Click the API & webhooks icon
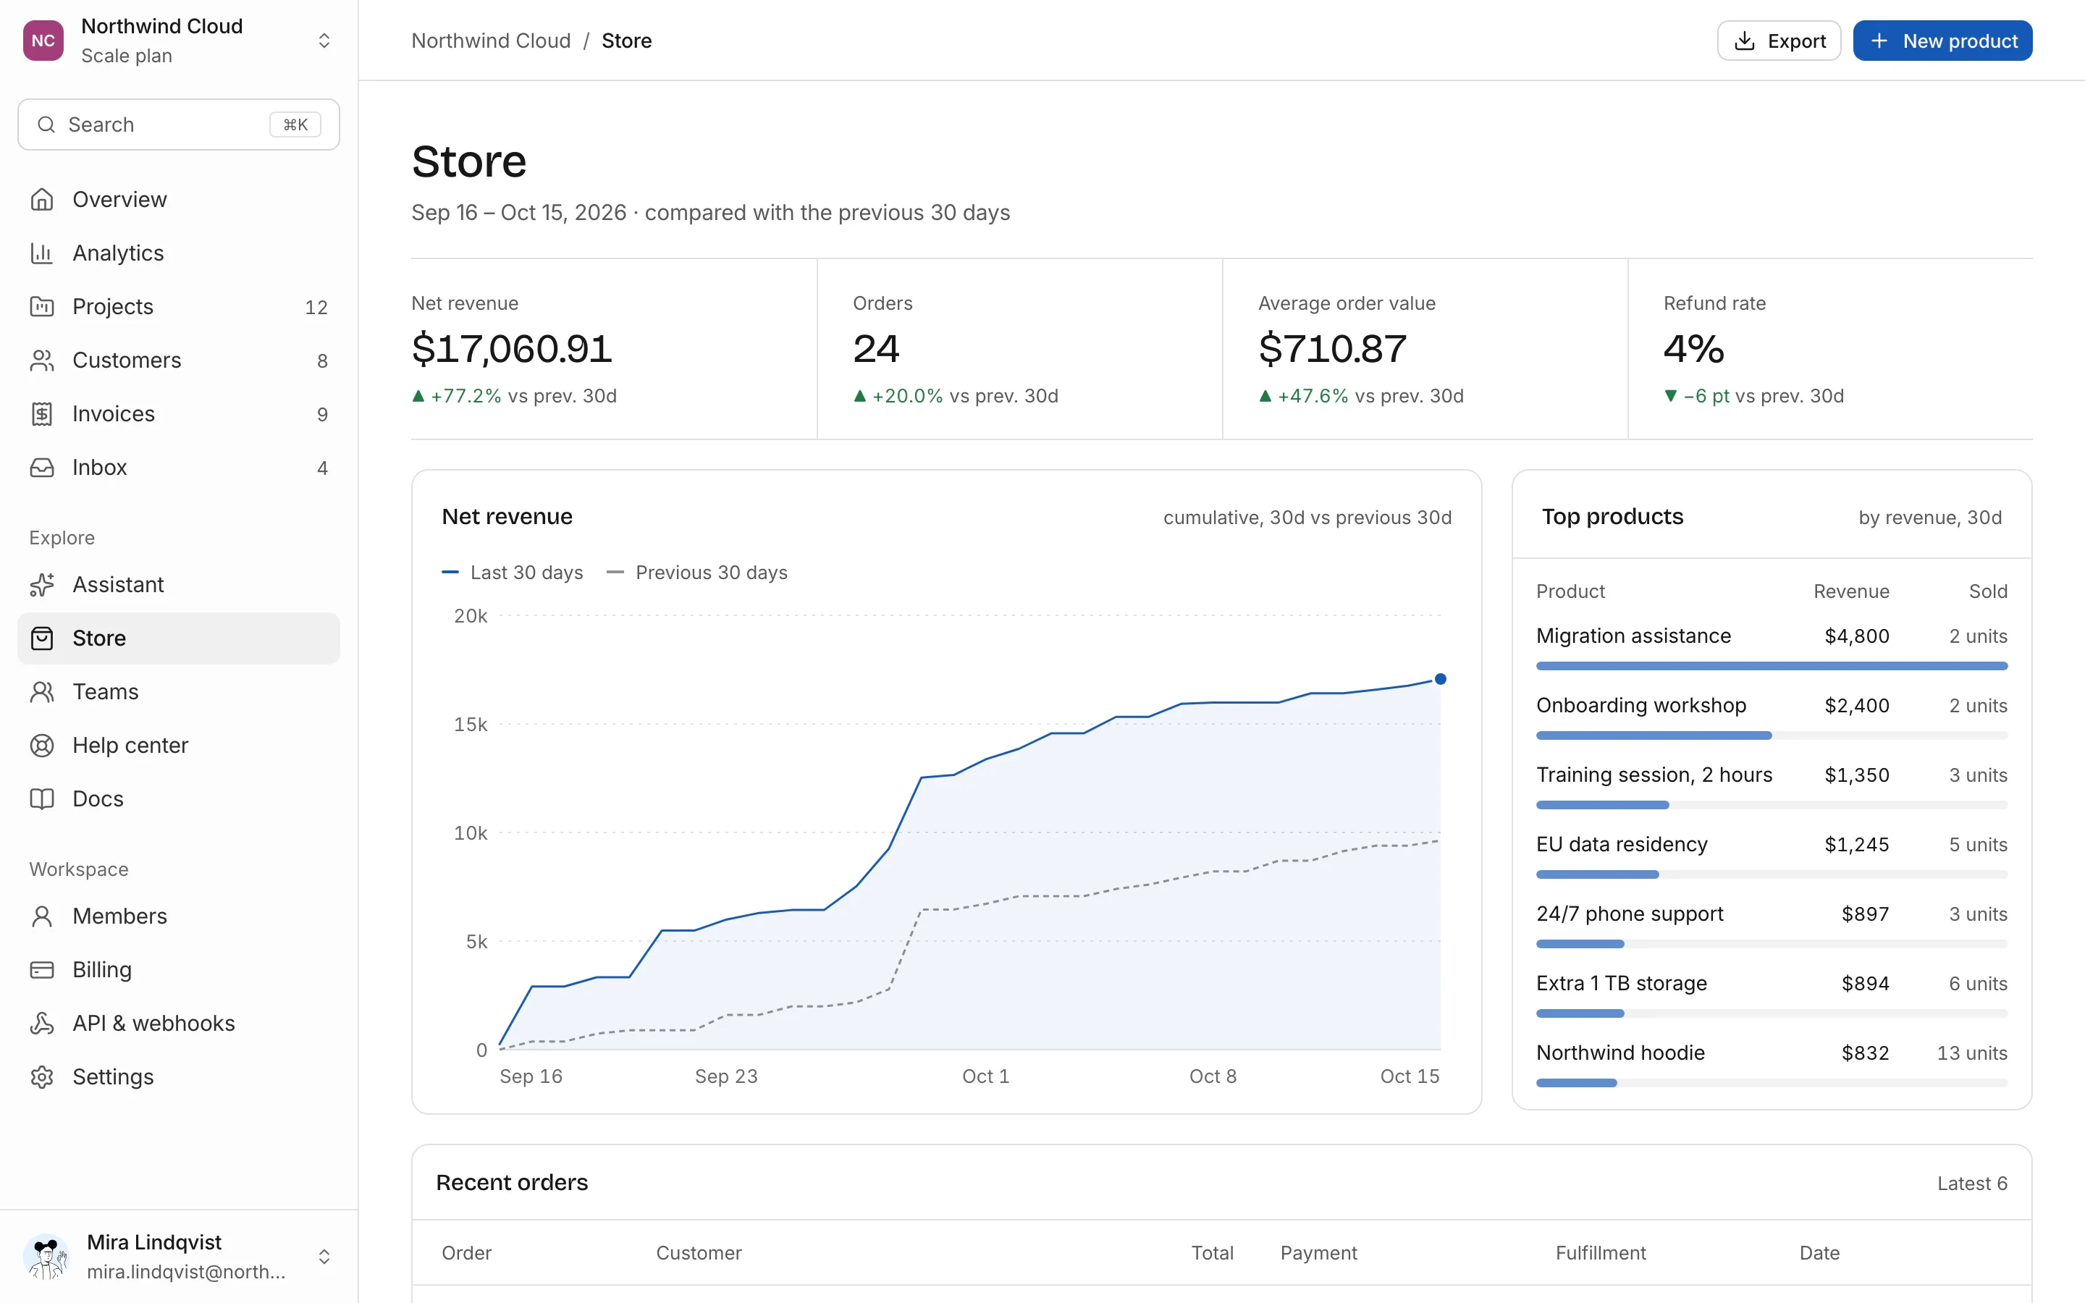 [42, 1023]
